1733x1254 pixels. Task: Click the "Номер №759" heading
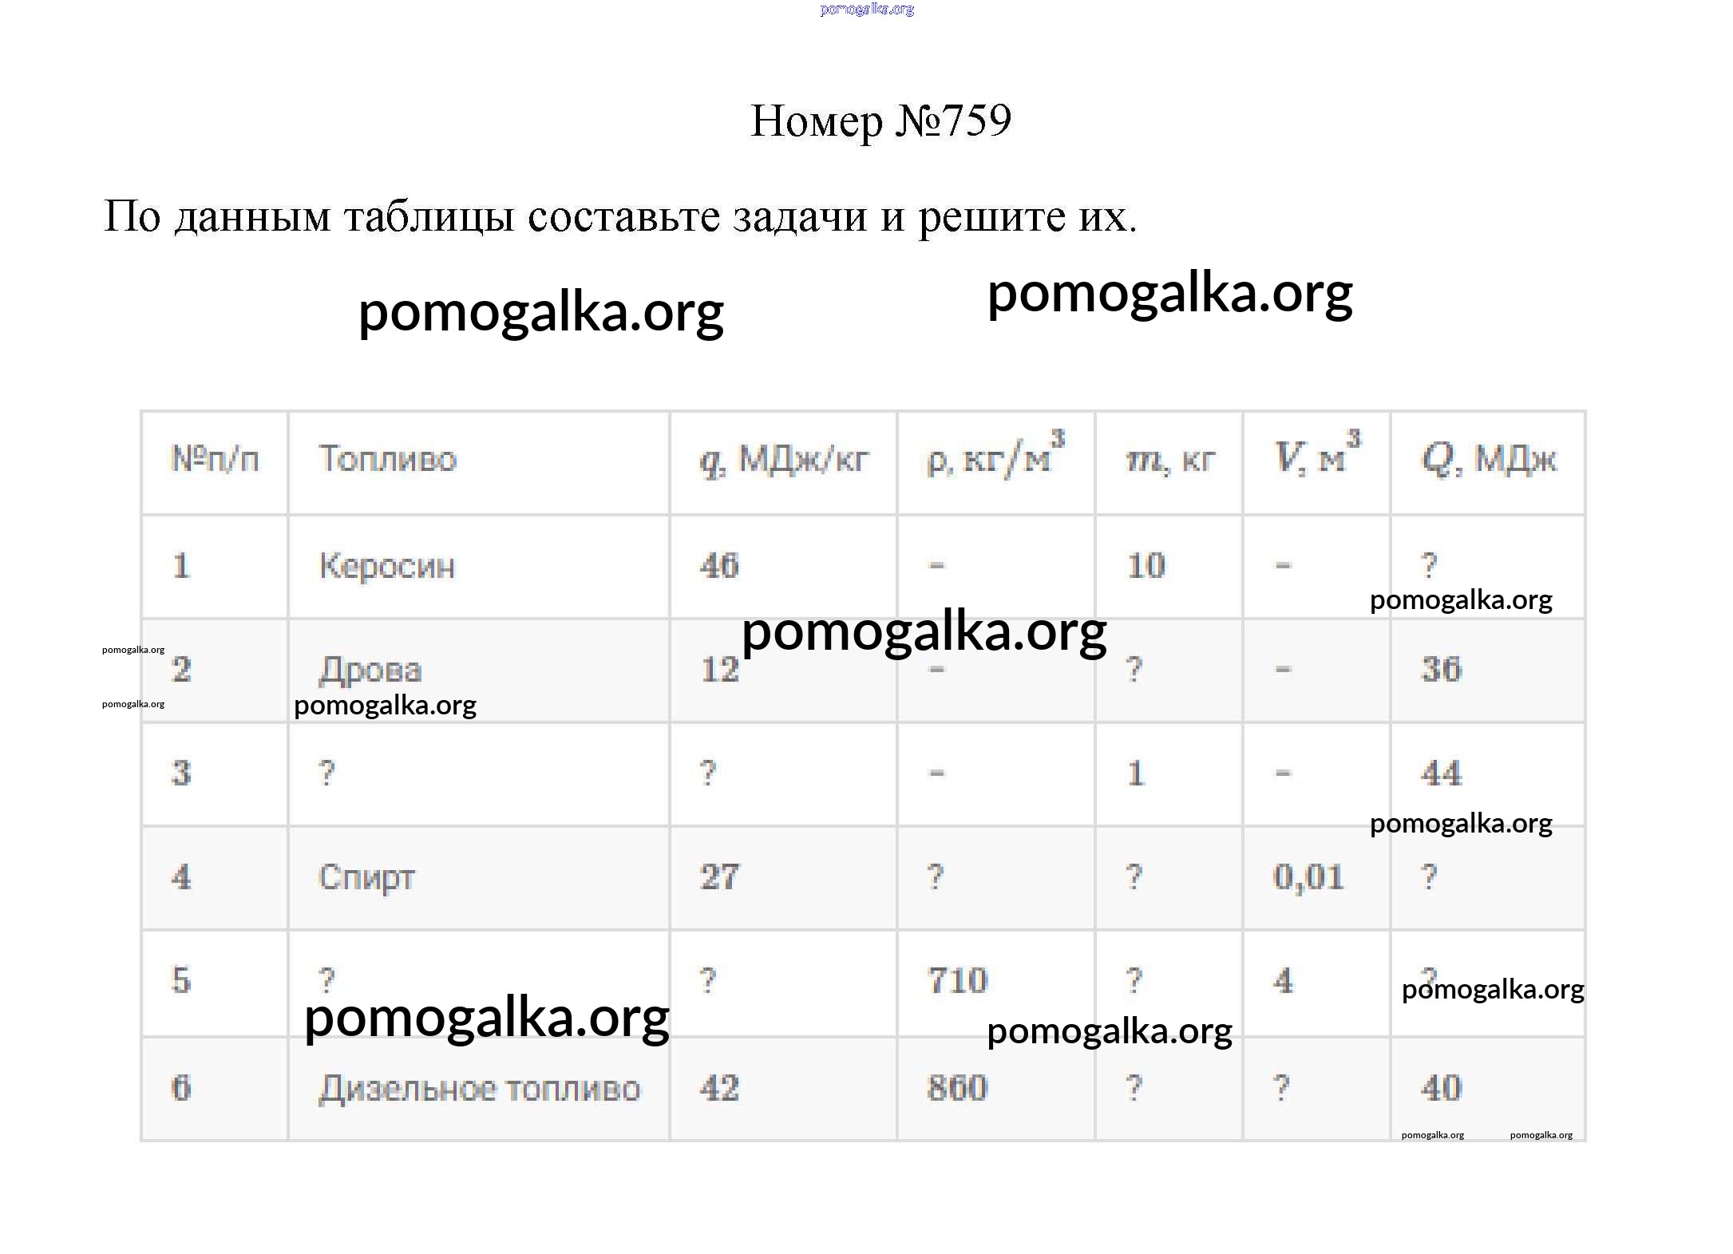880,121
